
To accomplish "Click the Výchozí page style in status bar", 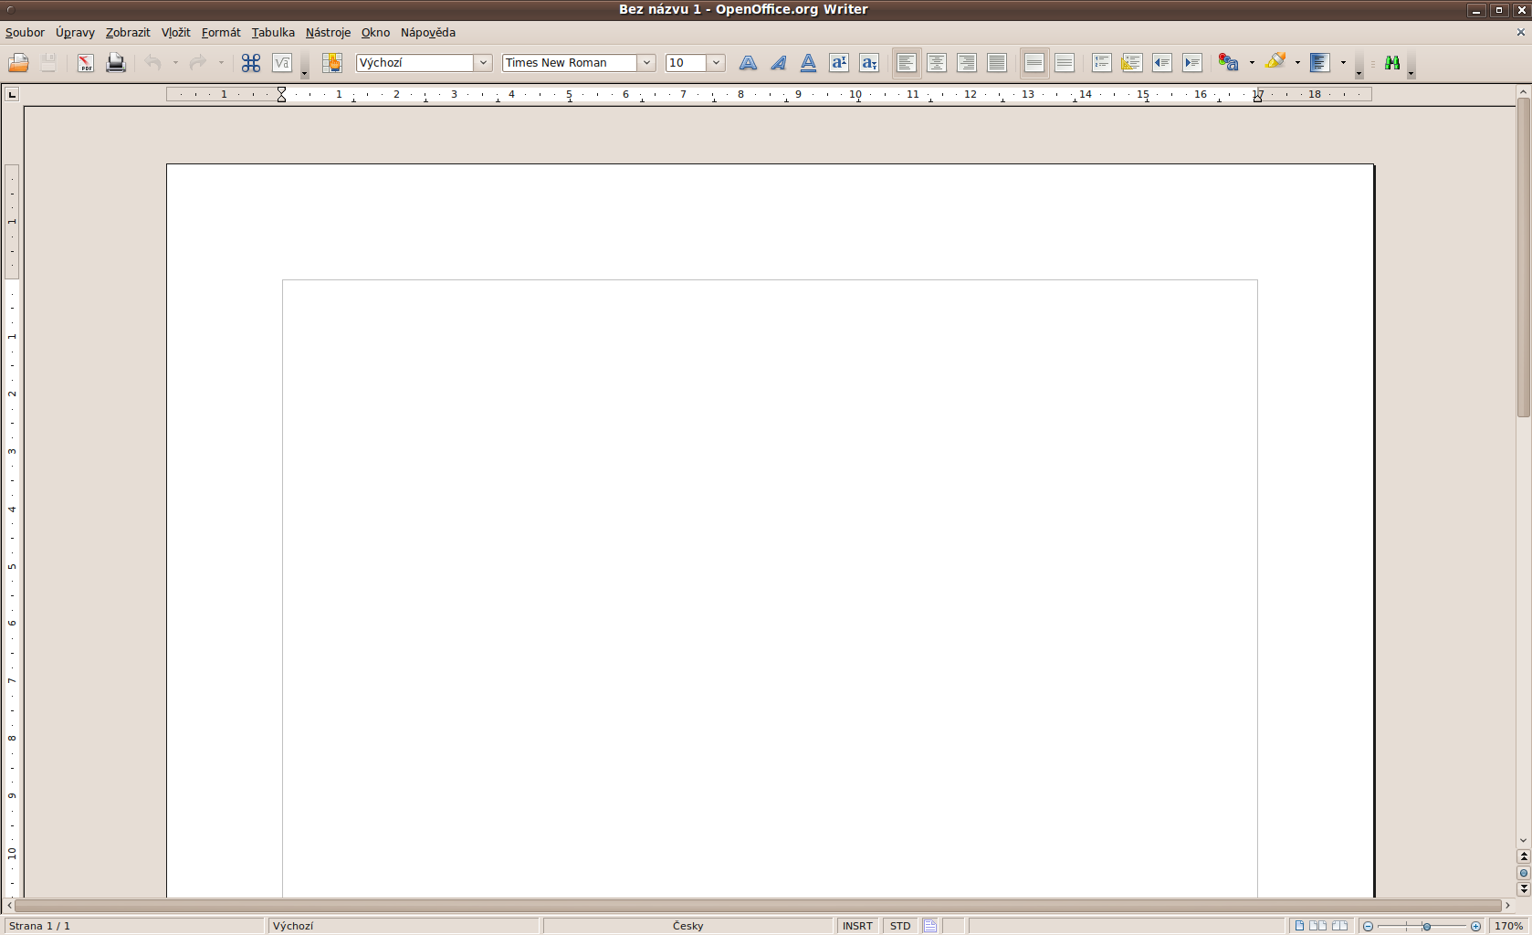I will (403, 926).
